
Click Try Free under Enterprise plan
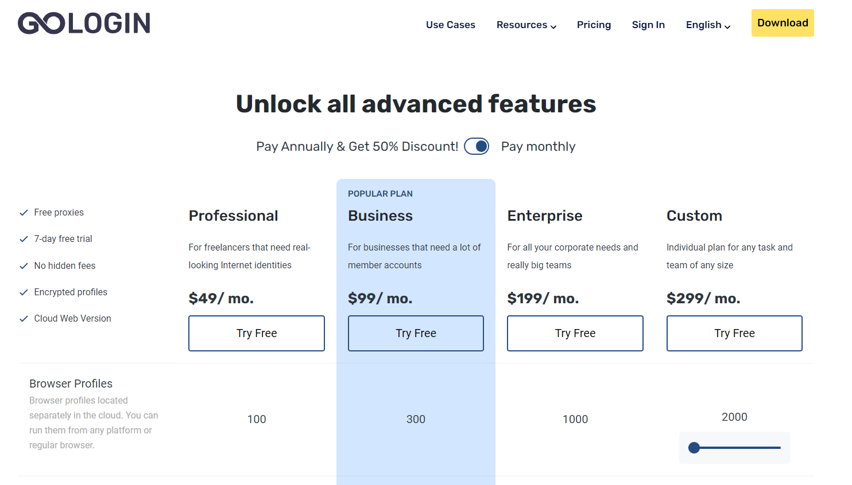pyautogui.click(x=575, y=333)
